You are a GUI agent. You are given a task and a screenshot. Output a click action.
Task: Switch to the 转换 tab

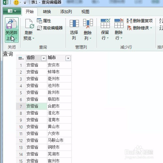[x=47, y=12]
